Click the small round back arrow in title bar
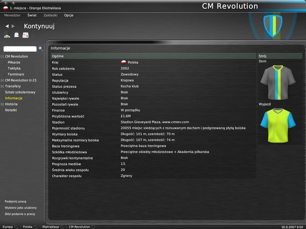This screenshot has width=306, height=229. coord(6,3)
